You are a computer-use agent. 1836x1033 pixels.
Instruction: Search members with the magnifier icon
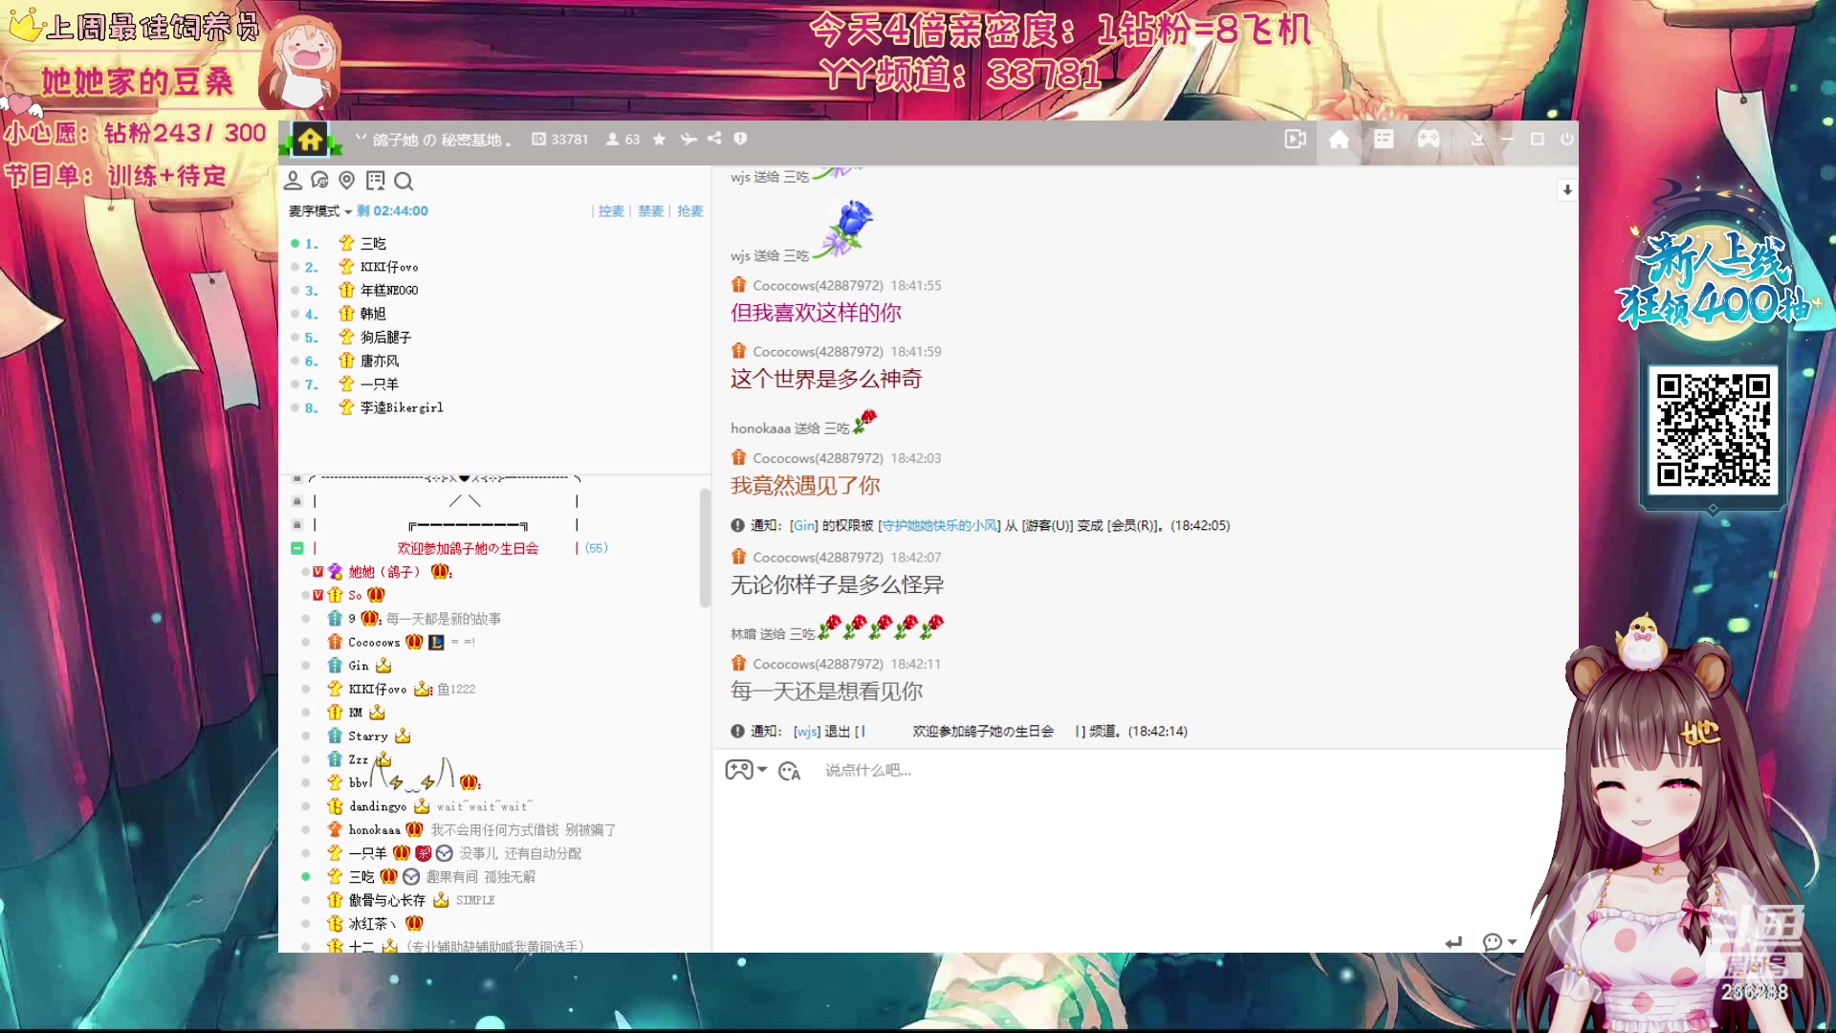(x=404, y=181)
